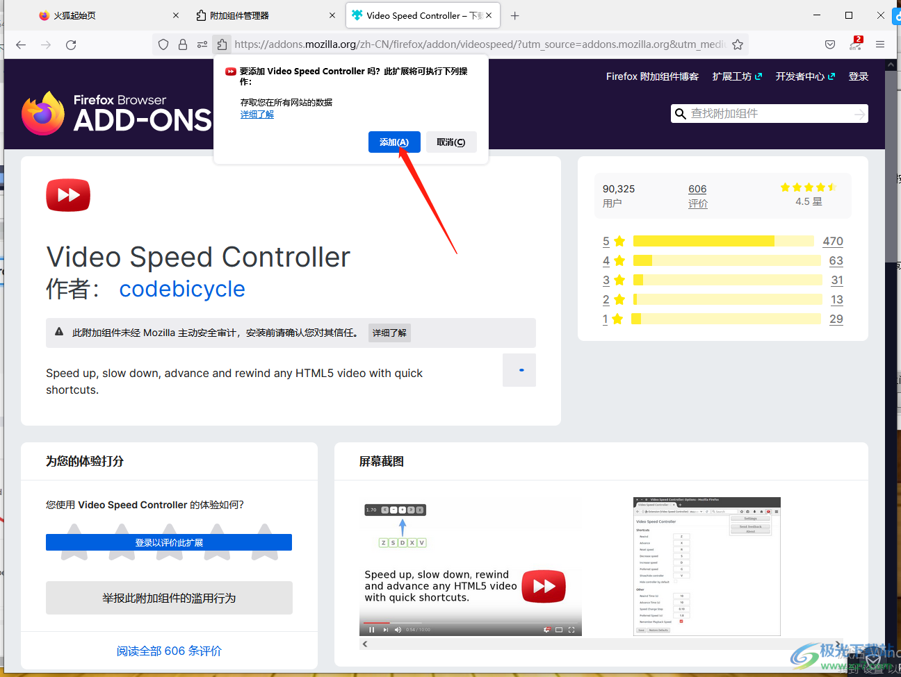Filter reviews by 3 star rating
Image resolution: width=901 pixels, height=677 pixels.
(x=614, y=280)
